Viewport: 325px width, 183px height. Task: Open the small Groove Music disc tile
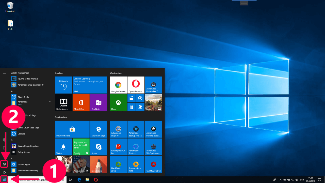tap(140, 98)
